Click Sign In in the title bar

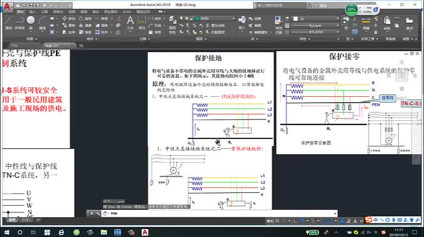[322, 5]
